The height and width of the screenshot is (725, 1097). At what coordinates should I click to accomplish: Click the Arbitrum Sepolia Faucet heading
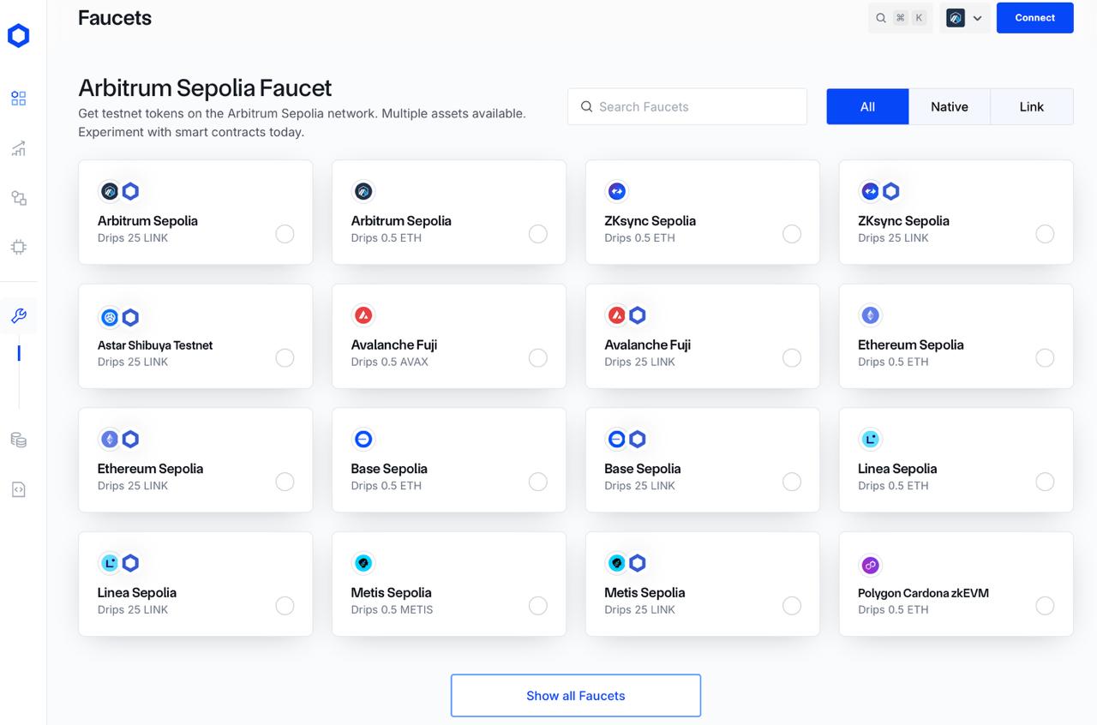click(205, 87)
